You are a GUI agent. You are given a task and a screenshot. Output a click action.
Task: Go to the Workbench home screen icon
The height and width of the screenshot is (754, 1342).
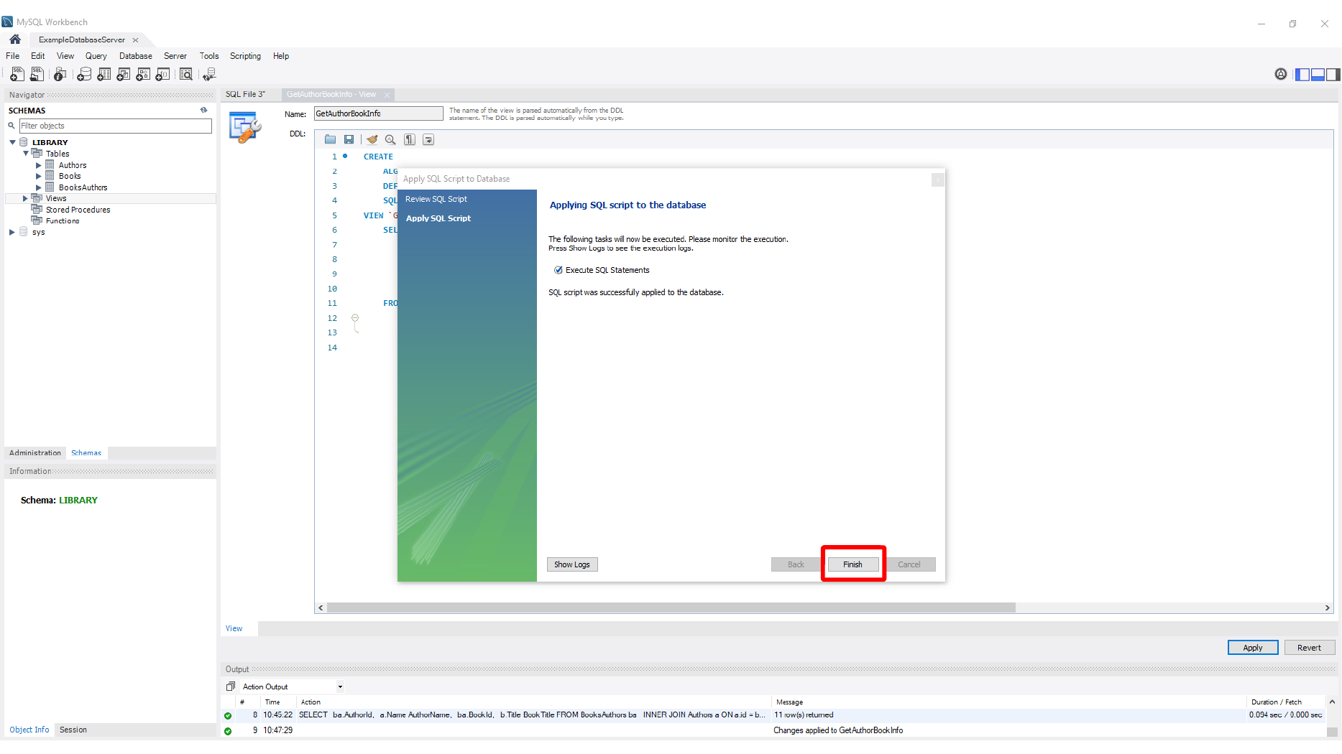pos(15,39)
